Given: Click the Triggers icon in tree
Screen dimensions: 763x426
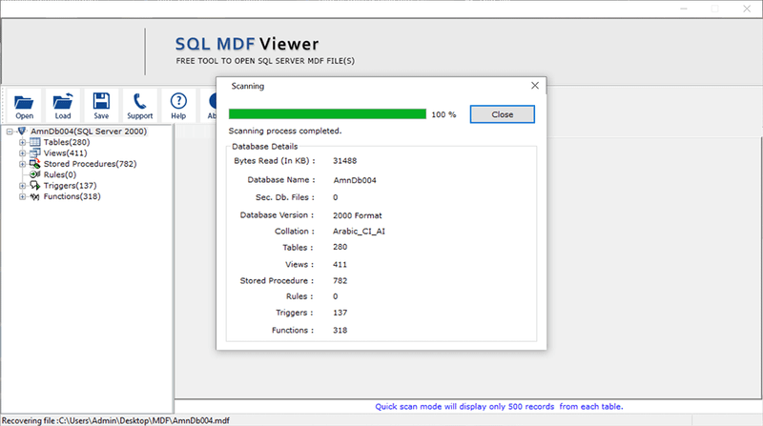Looking at the screenshot, I should (34, 185).
